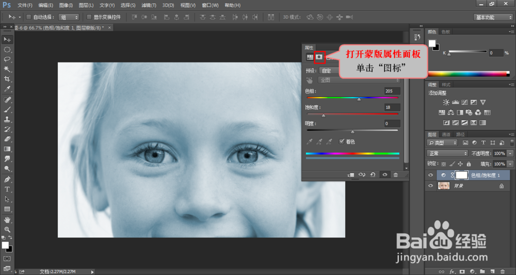Add a Vibrance adjustment (triangle icon)

coord(483,102)
